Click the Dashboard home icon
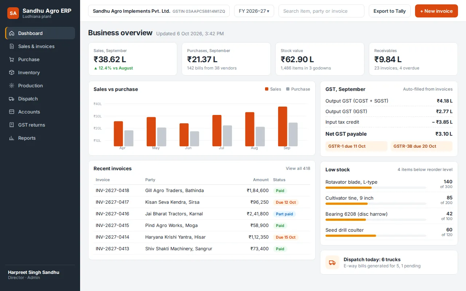 pos(12,33)
